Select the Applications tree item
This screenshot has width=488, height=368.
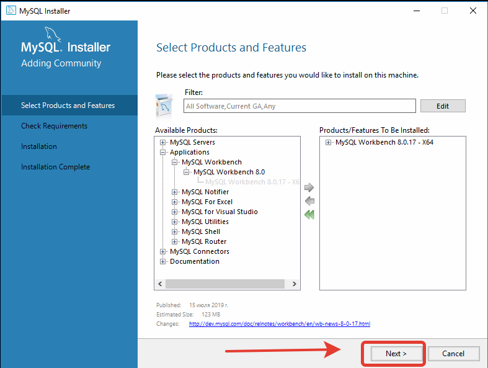[x=190, y=152]
